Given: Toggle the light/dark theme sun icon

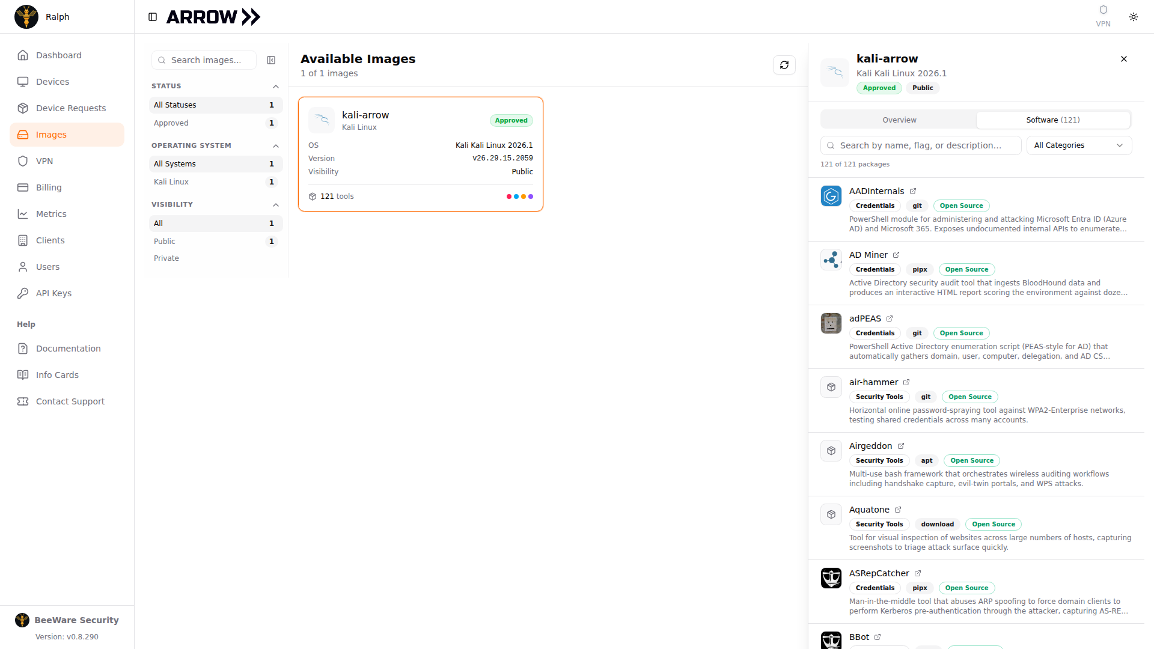Looking at the screenshot, I should click(x=1134, y=17).
